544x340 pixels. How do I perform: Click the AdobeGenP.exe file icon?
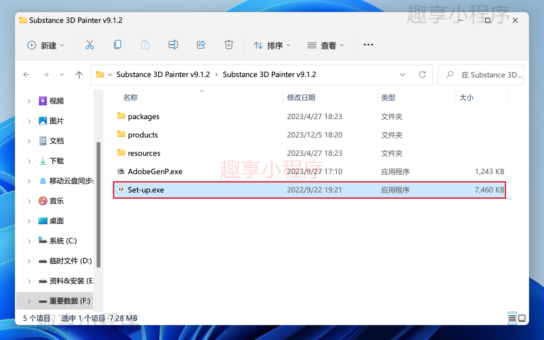121,171
